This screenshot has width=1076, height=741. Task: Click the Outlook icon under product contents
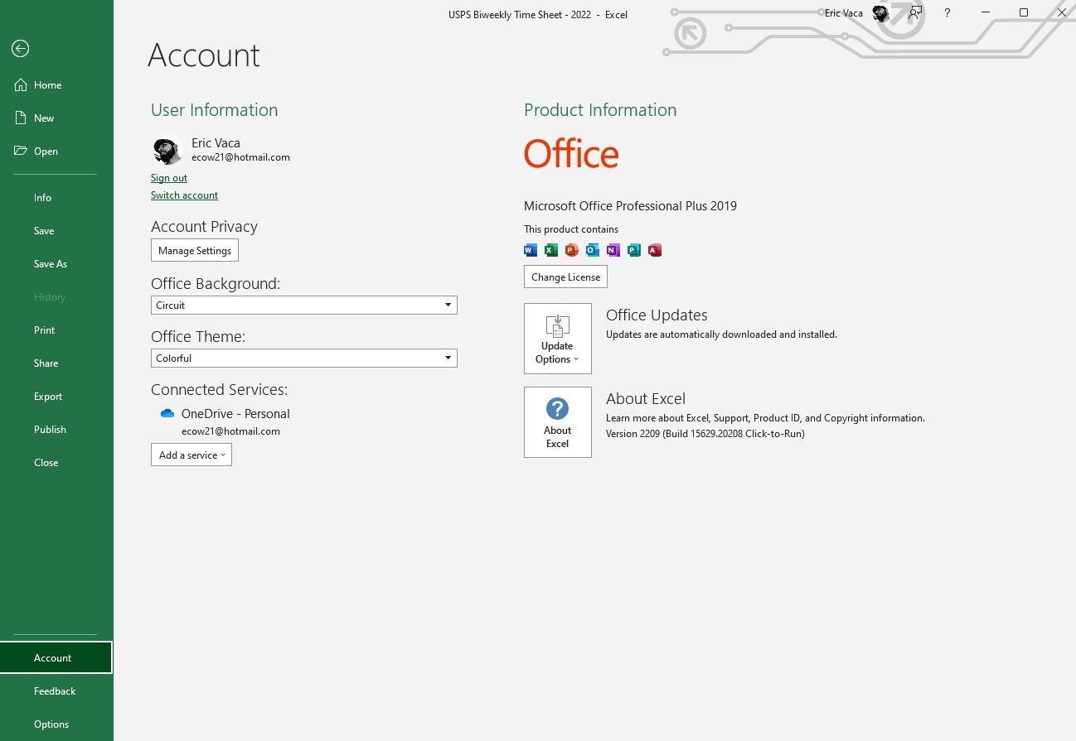tap(593, 250)
